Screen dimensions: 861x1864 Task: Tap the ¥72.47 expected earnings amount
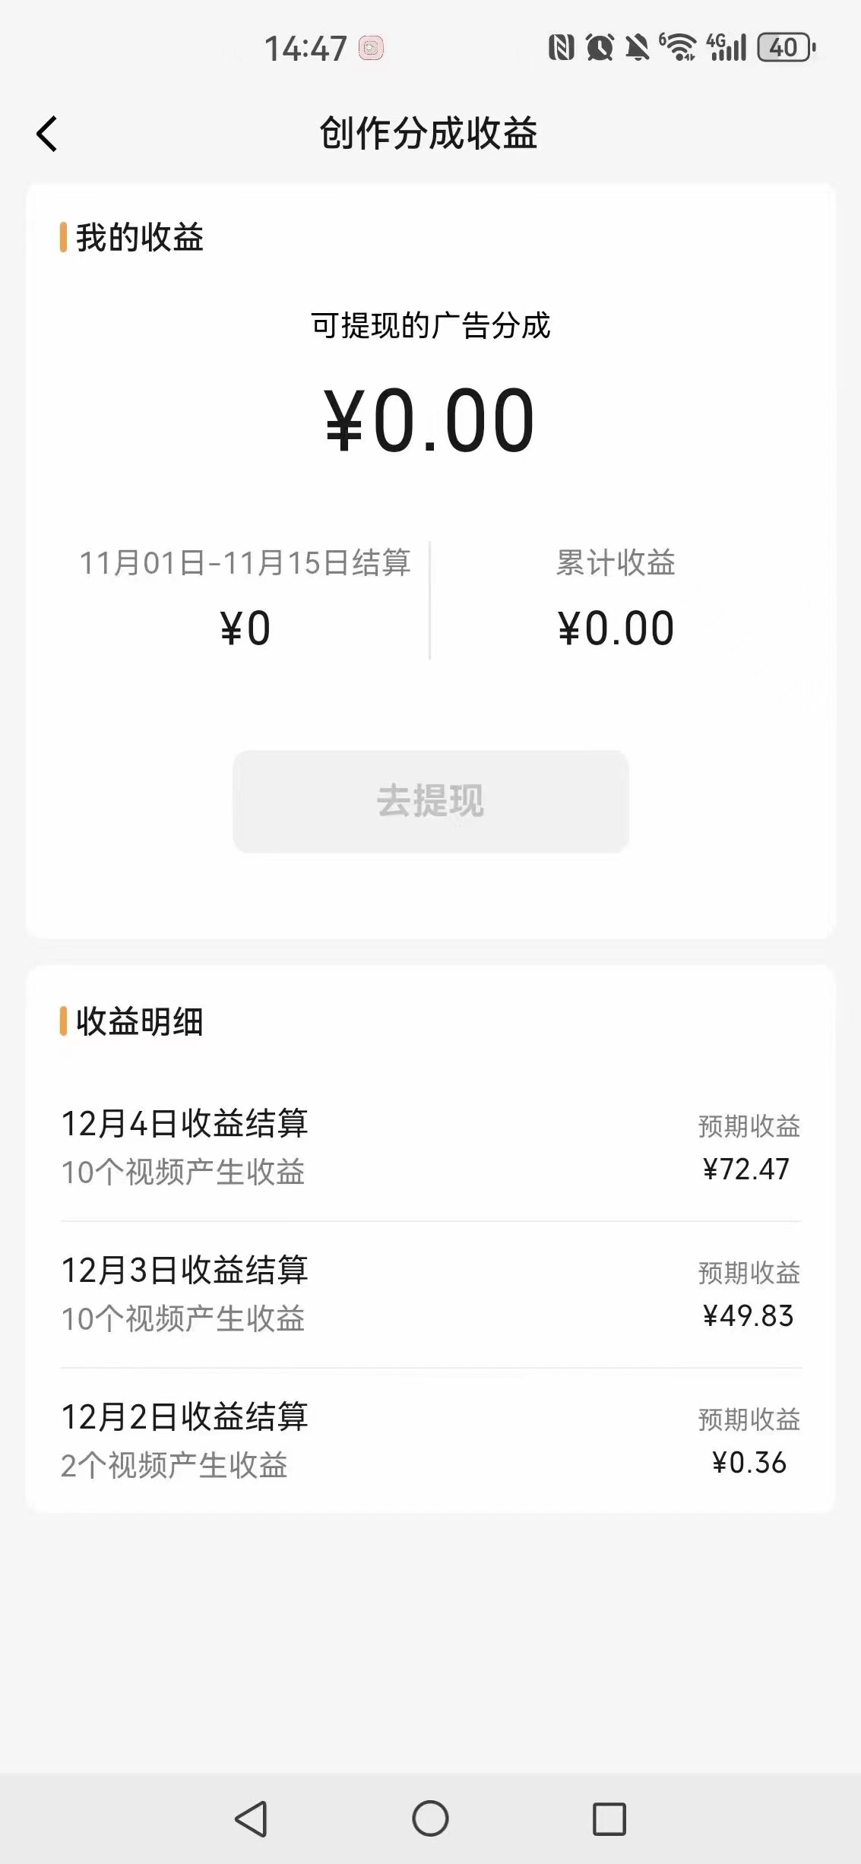746,1169
